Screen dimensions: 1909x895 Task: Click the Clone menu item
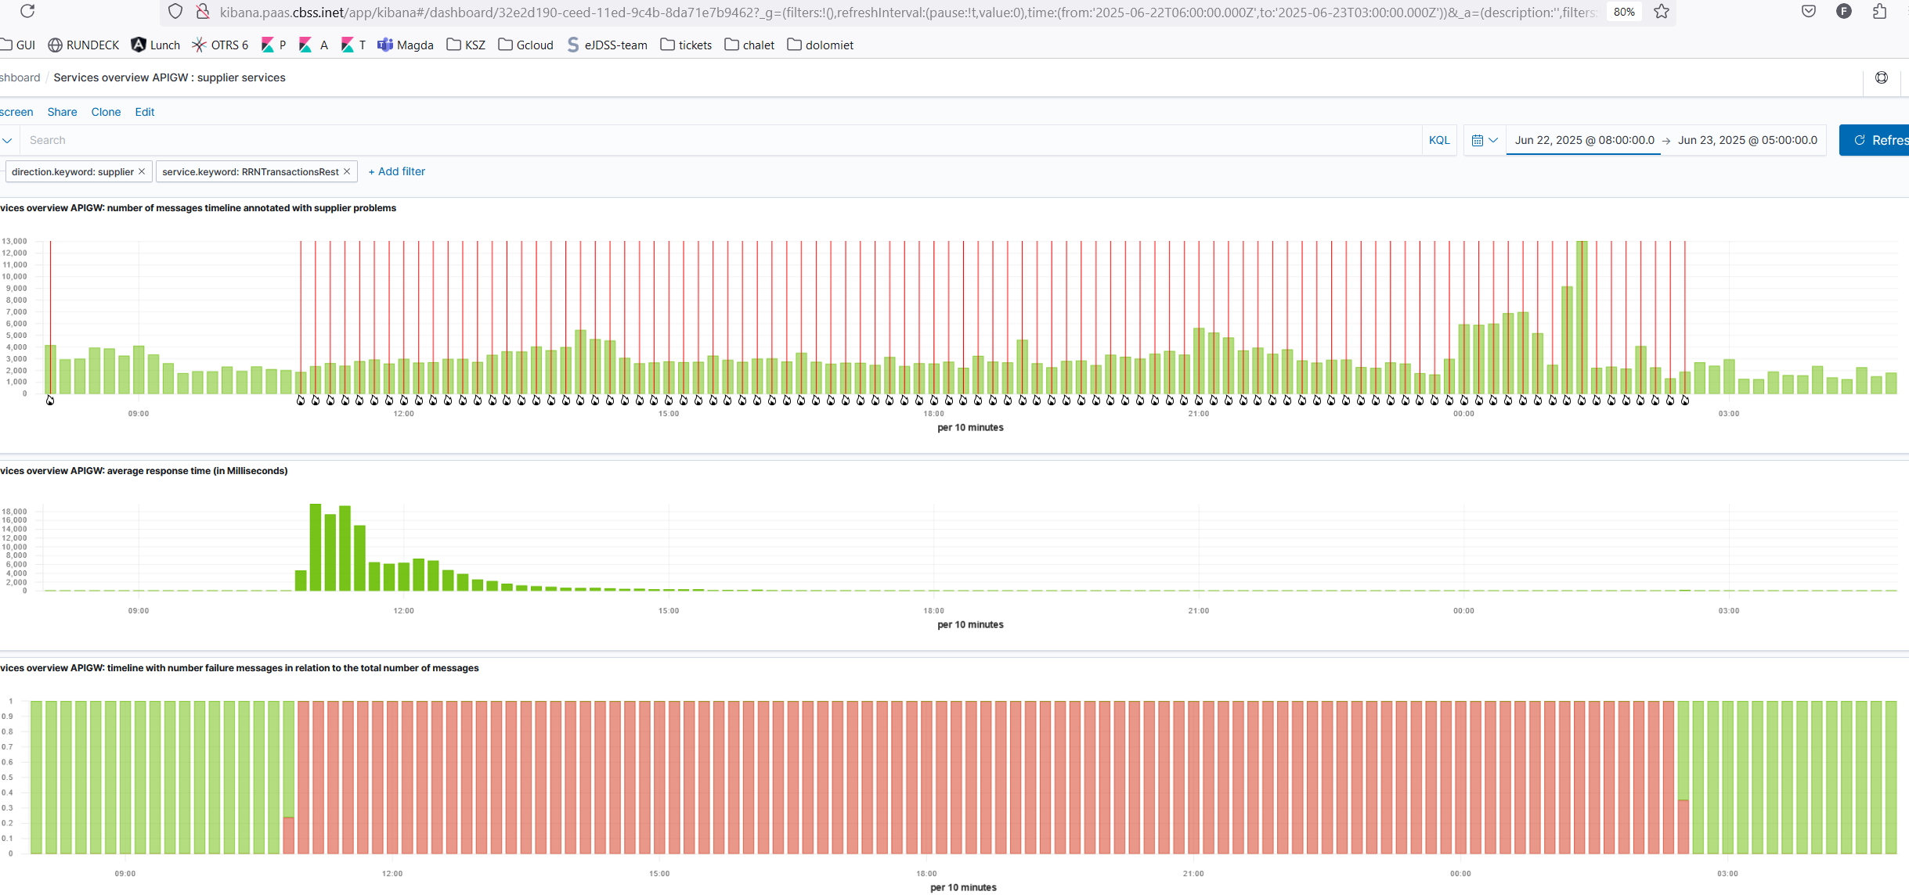tap(106, 112)
